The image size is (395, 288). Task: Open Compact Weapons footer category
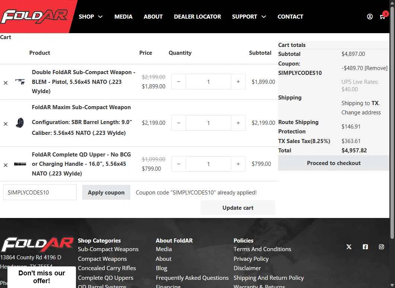[x=102, y=259]
